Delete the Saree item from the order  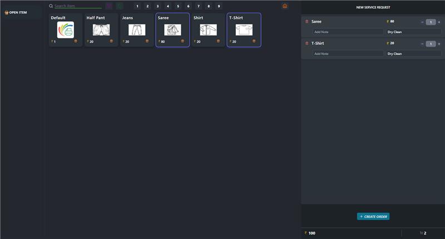(306, 22)
